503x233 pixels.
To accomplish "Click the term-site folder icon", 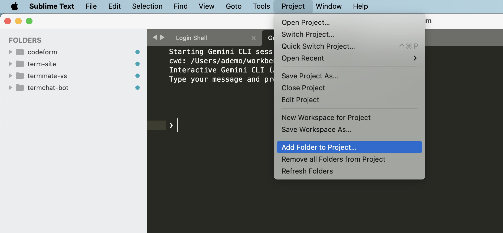I will (x=20, y=64).
